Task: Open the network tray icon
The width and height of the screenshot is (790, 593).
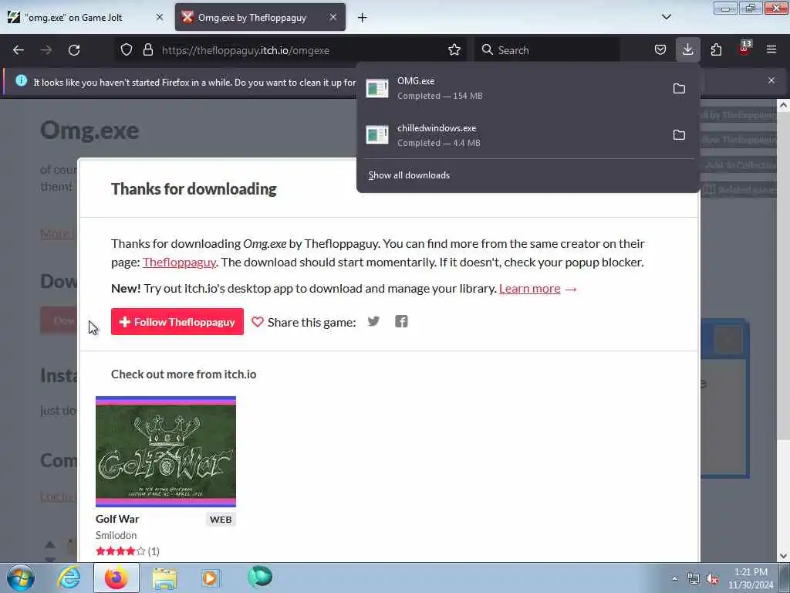Action: tap(694, 579)
